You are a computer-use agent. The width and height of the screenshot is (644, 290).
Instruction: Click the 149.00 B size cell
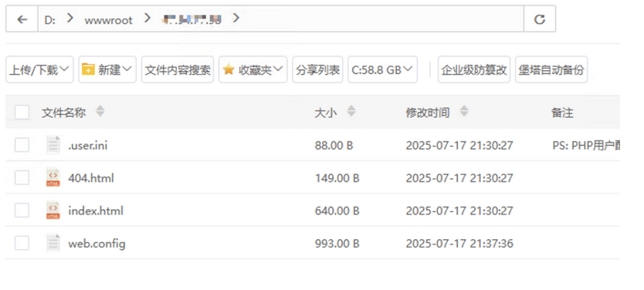pos(337,177)
